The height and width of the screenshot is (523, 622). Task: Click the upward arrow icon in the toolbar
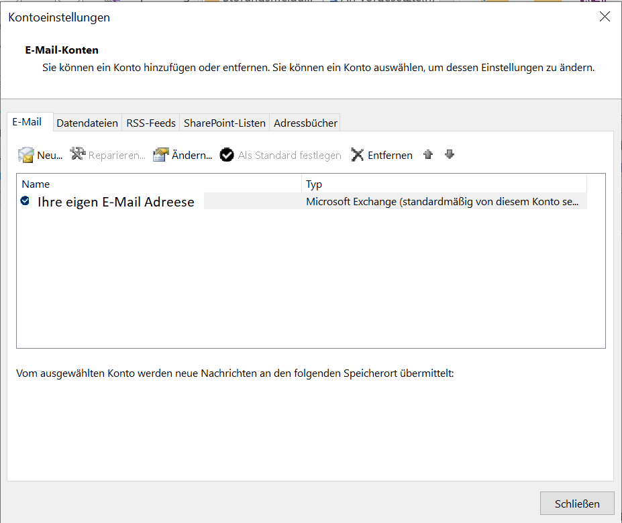[x=428, y=154]
